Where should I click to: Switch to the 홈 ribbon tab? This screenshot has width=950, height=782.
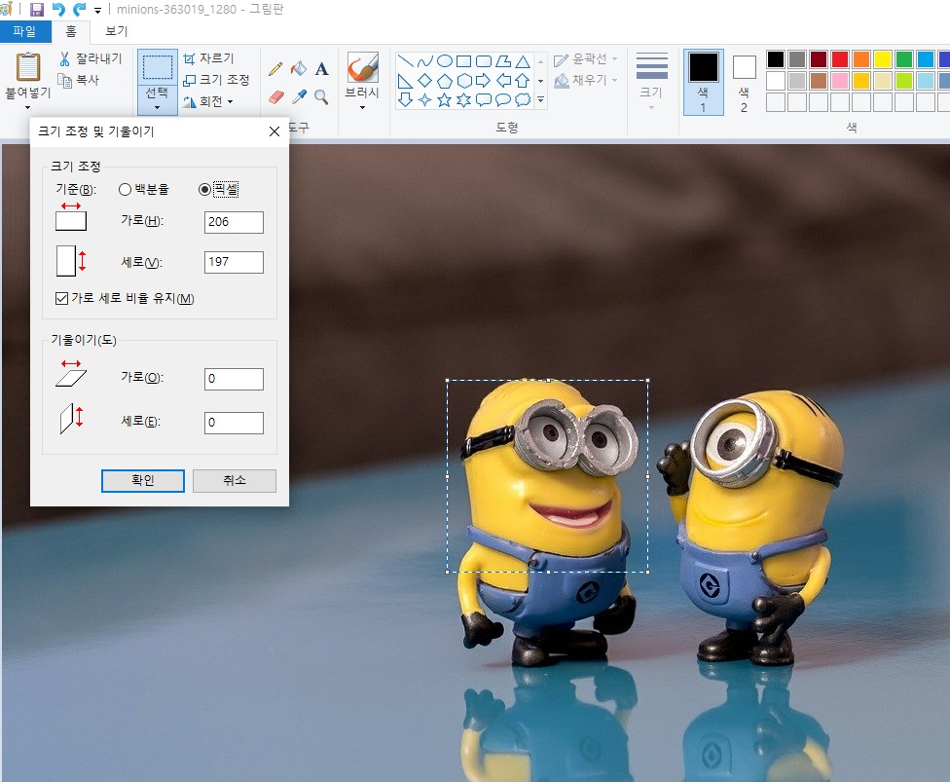click(x=71, y=31)
